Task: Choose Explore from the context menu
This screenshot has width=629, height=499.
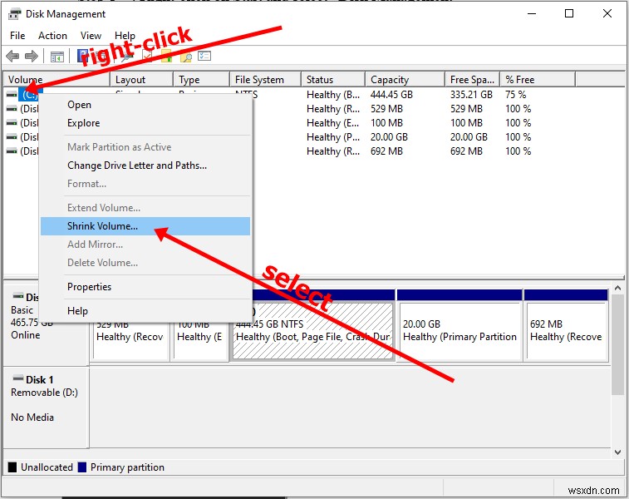Action: (x=145, y=123)
